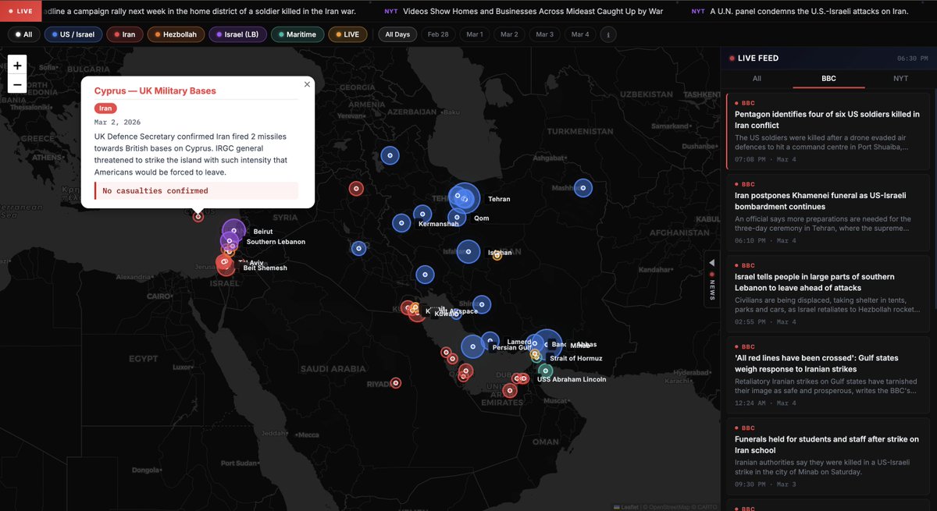
Task: Filter events to Mar 4
Action: pyautogui.click(x=580, y=34)
